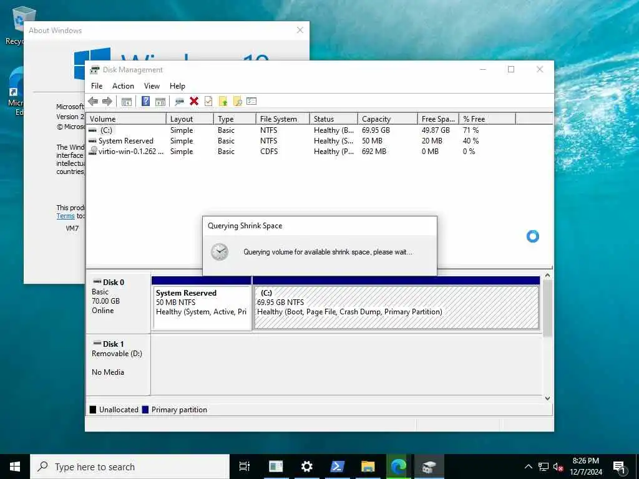Screen dimensions: 639x479
Task: Click the Disk Management title bar icon
Action: coord(95,70)
